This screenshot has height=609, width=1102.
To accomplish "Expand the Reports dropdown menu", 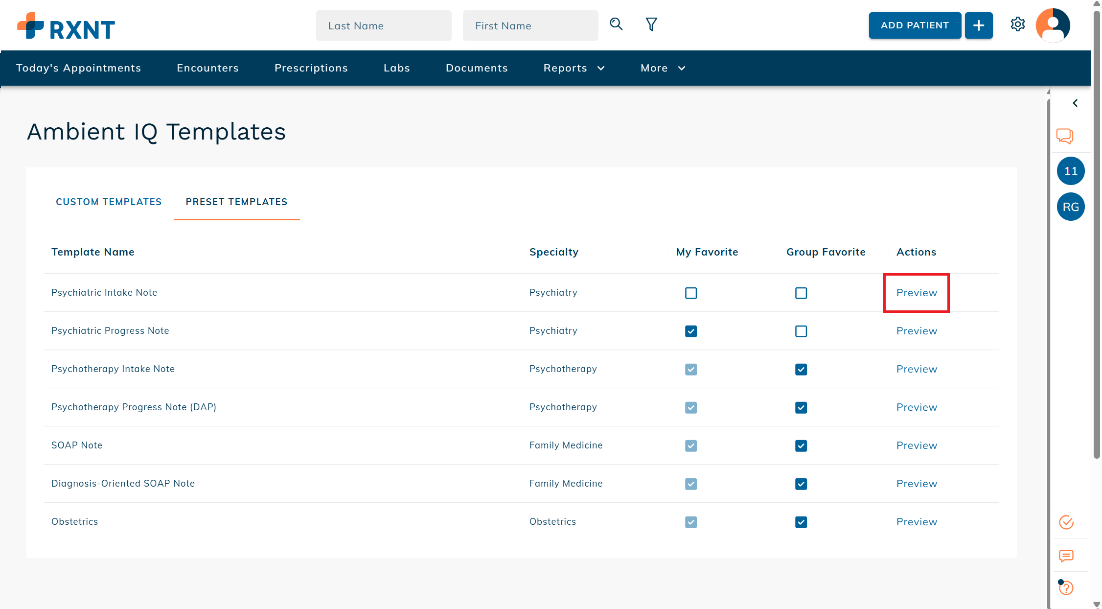I will [574, 68].
